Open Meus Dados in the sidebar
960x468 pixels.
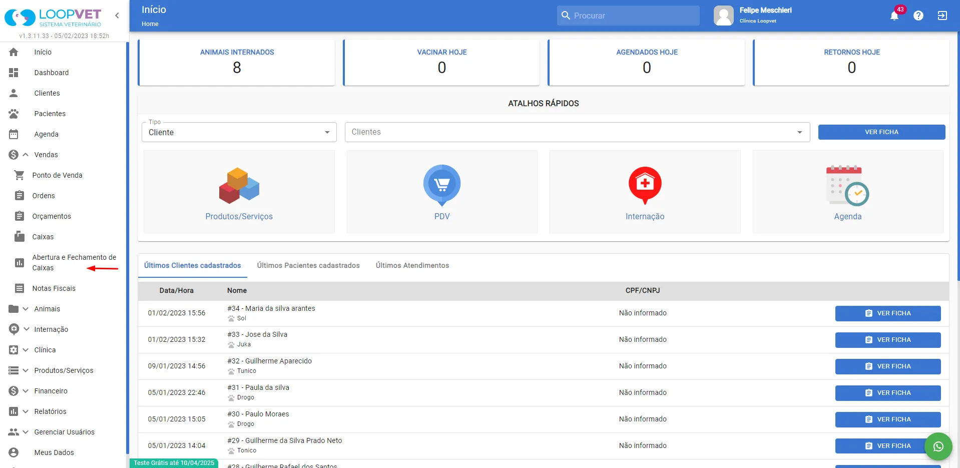tap(63, 452)
